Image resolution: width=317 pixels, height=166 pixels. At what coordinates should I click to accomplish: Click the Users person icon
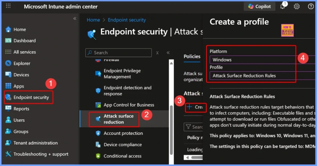[x=8, y=120]
